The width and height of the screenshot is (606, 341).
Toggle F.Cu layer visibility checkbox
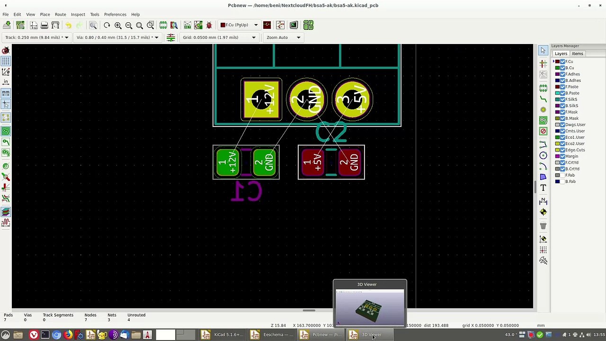pos(563,62)
